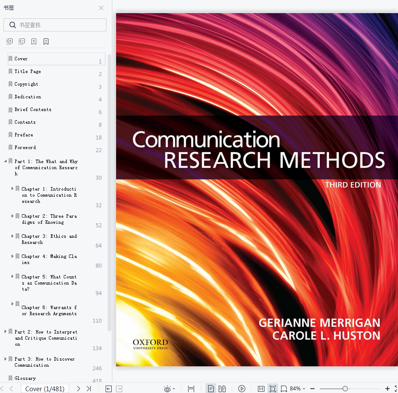Delete bookmark icon in panel toolbar
Viewport: 398px width, 393px height.
pos(46,42)
